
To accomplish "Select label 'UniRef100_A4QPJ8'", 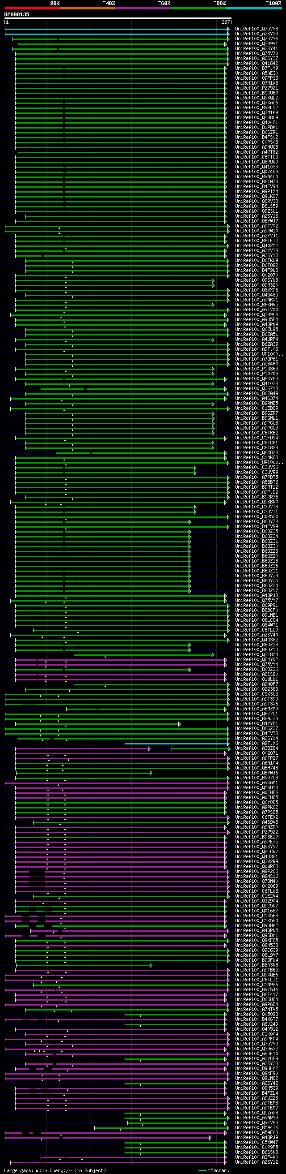I will tap(257, 596).
